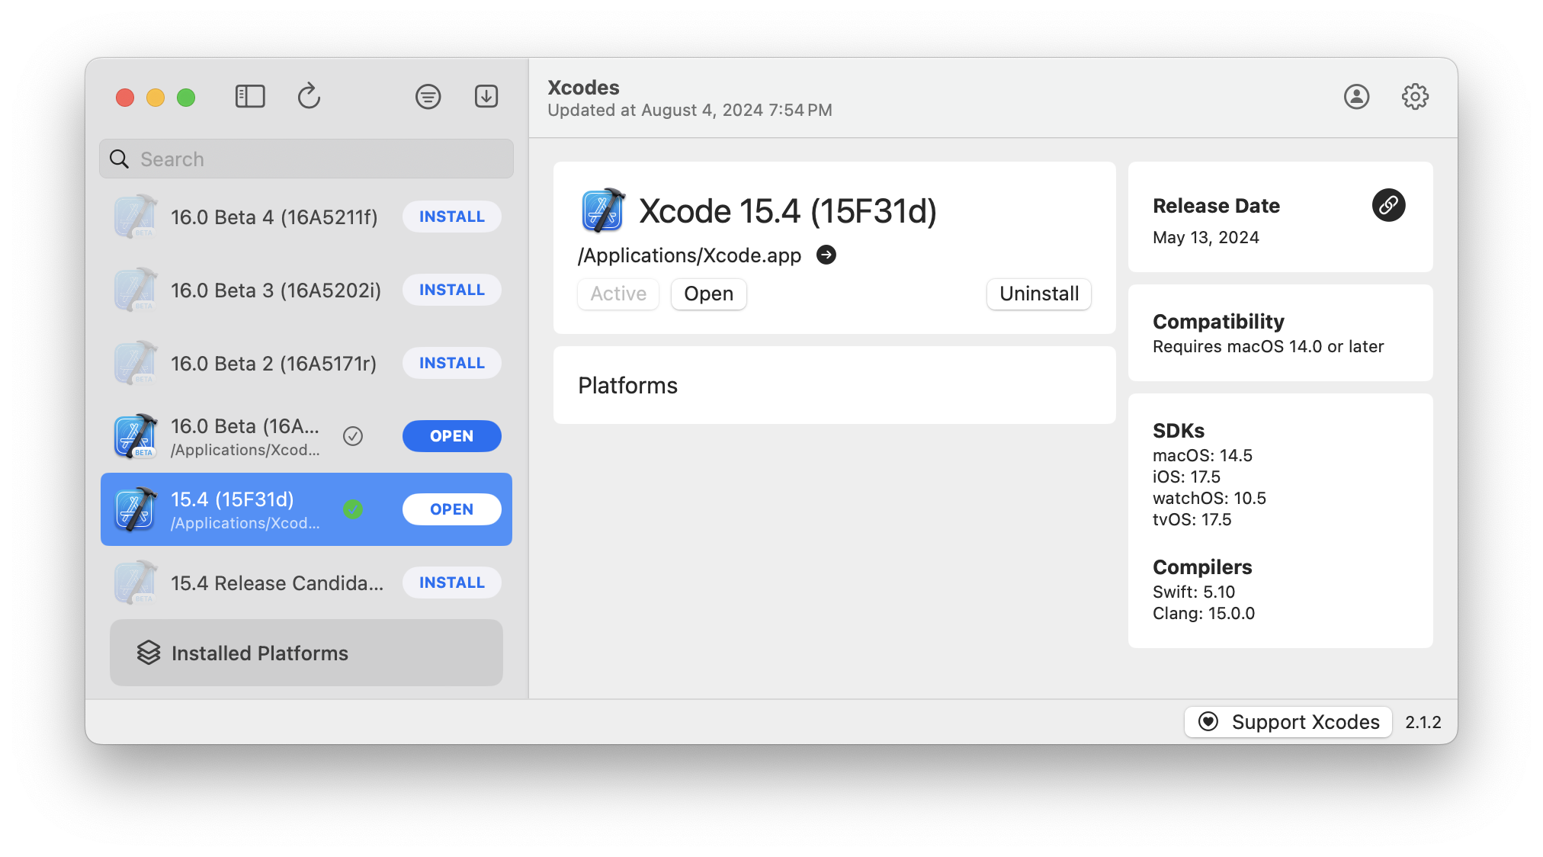Viewport: 1543px width, 857px height.
Task: Click the release notes link icon
Action: coord(1388,205)
